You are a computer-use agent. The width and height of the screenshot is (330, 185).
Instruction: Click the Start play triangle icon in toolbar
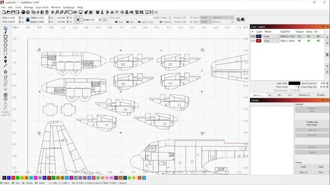click(x=108, y=12)
